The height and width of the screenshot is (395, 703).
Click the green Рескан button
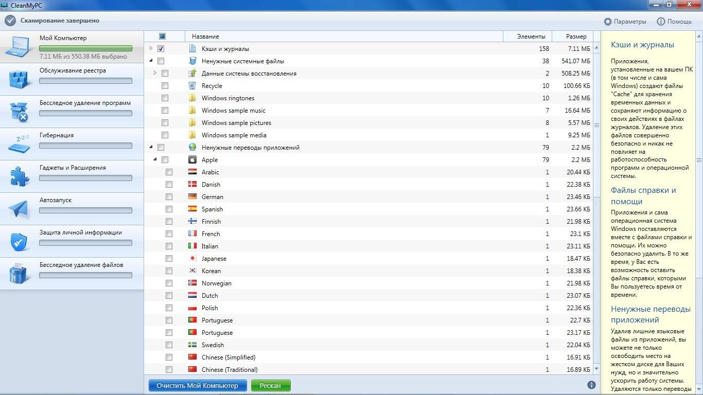click(x=271, y=385)
